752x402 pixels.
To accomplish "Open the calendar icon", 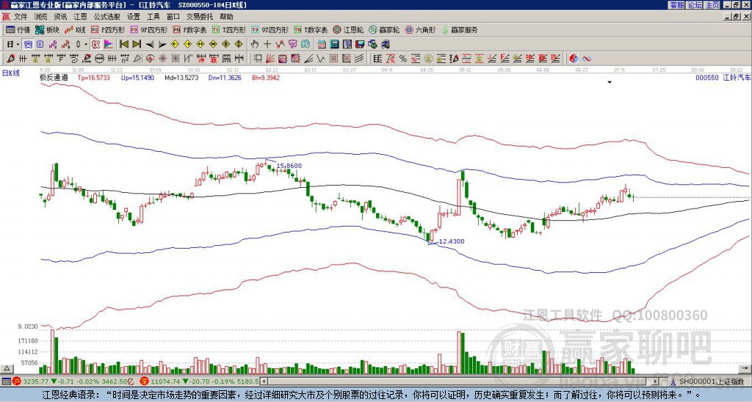I will point(322,44).
